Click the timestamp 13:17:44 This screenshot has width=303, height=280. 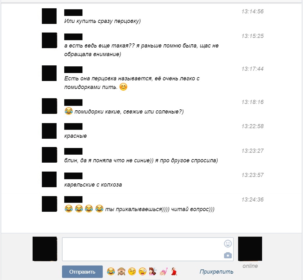[x=252, y=69]
